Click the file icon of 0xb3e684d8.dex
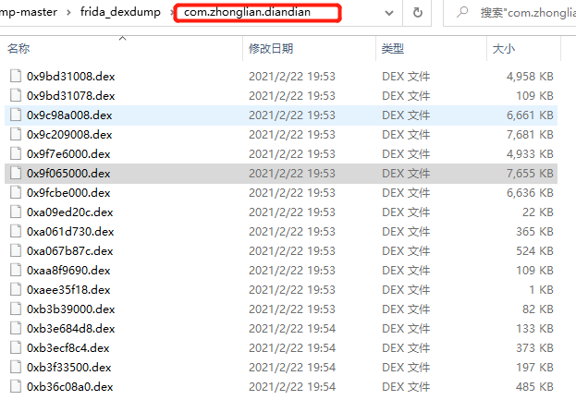576x400 pixels. click(x=16, y=329)
